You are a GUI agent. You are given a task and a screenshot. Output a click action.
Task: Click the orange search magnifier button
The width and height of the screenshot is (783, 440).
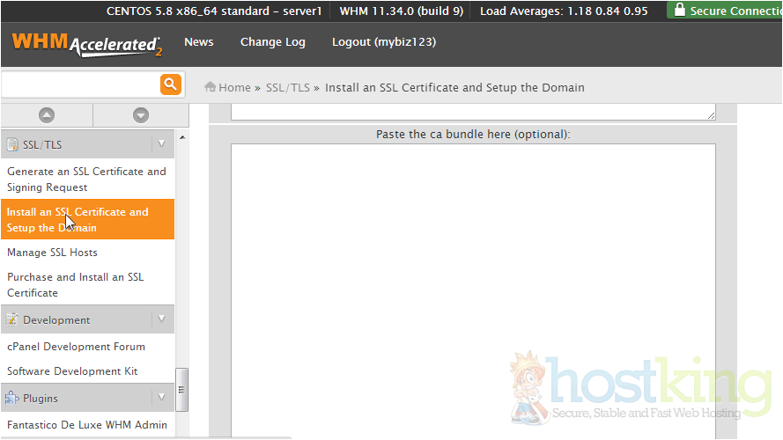pyautogui.click(x=170, y=84)
